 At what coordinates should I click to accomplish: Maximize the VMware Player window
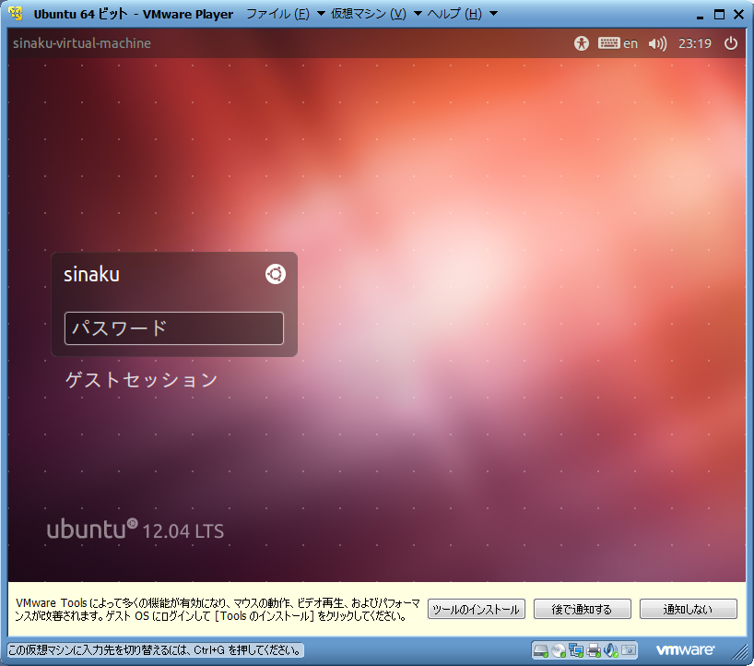point(719,15)
